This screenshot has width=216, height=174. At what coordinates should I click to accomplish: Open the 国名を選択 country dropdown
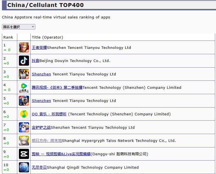point(19,27)
